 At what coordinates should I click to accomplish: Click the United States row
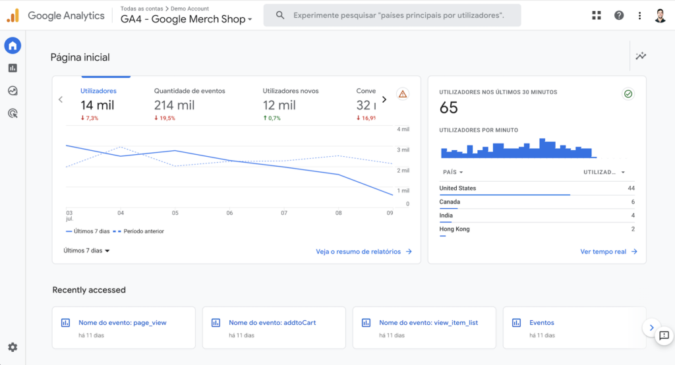(537, 188)
